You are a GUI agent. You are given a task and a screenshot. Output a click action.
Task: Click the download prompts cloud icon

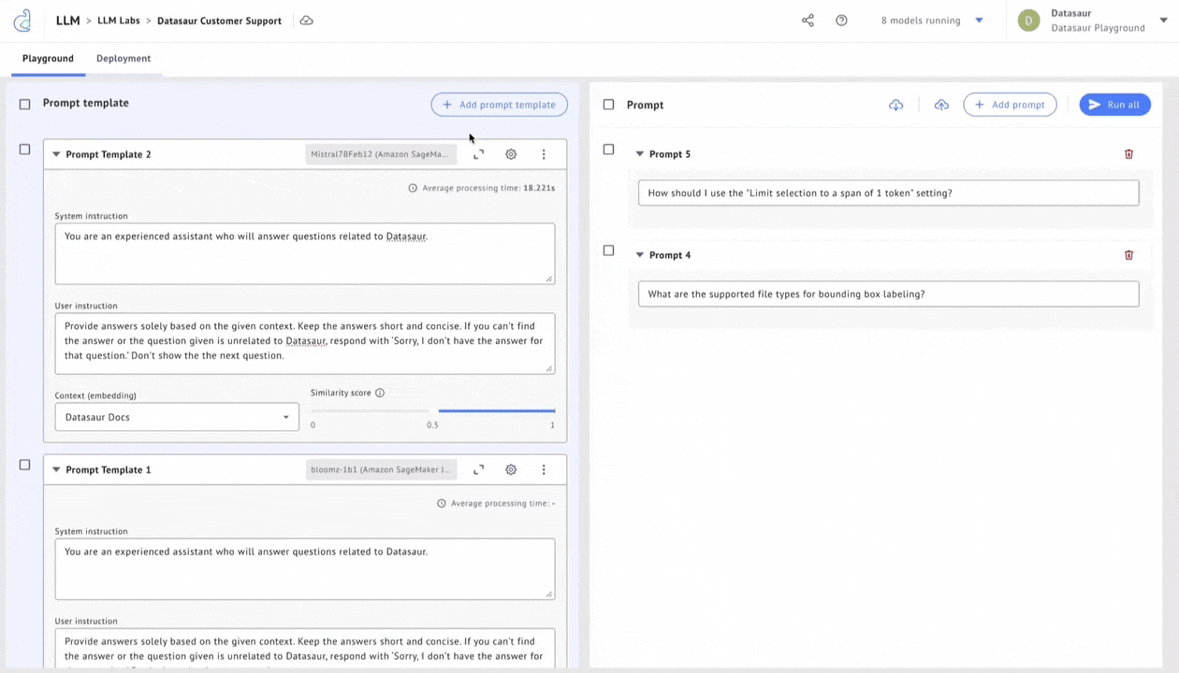pos(895,105)
